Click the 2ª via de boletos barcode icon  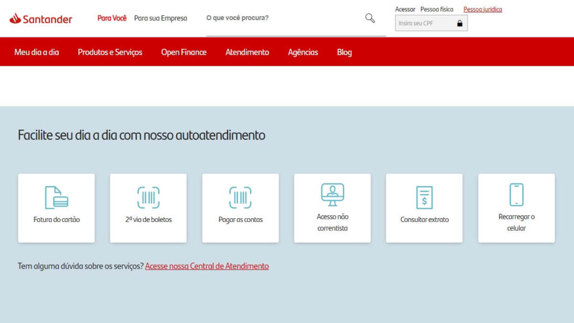tap(148, 197)
